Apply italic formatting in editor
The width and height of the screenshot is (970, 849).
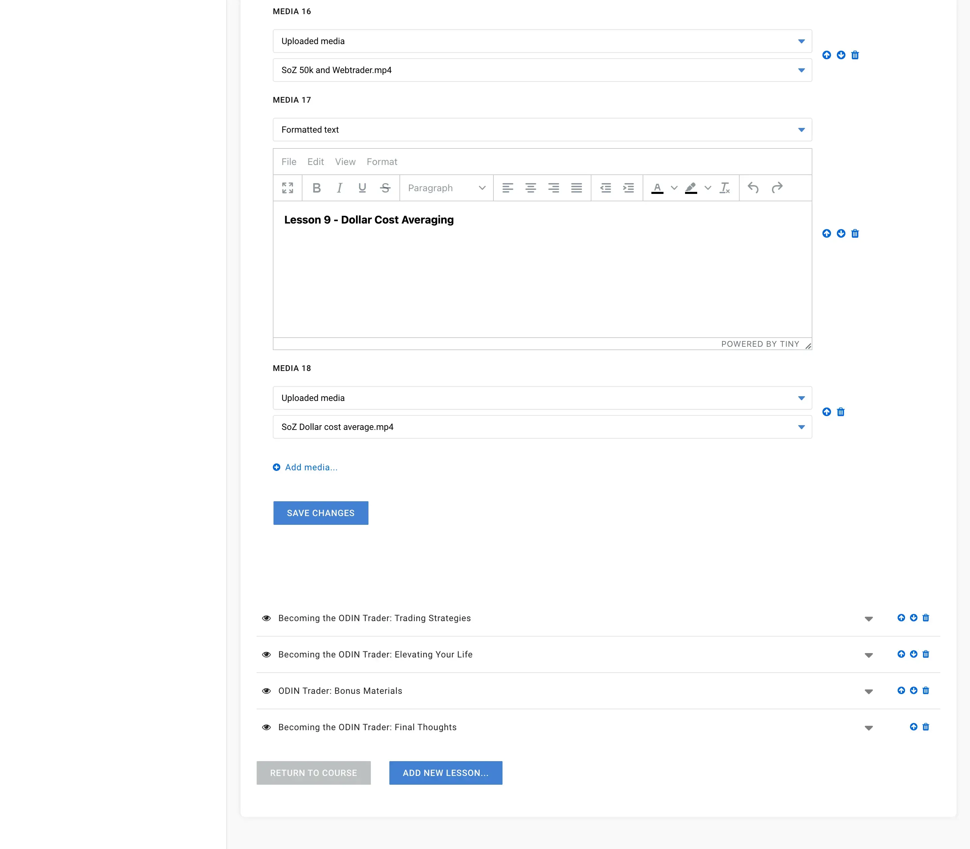click(339, 188)
